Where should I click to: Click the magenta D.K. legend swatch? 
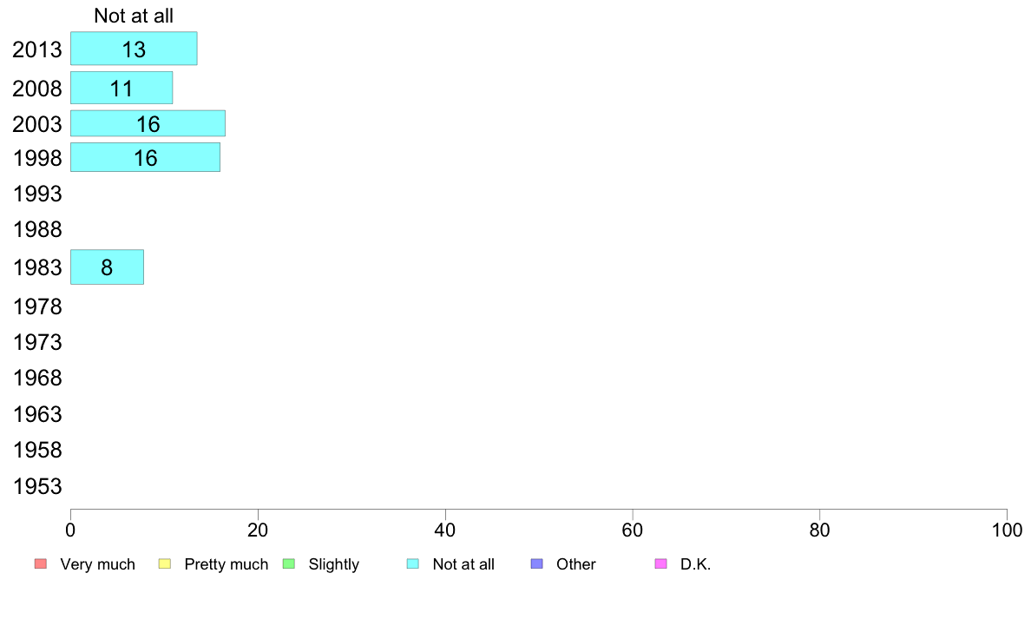click(661, 564)
